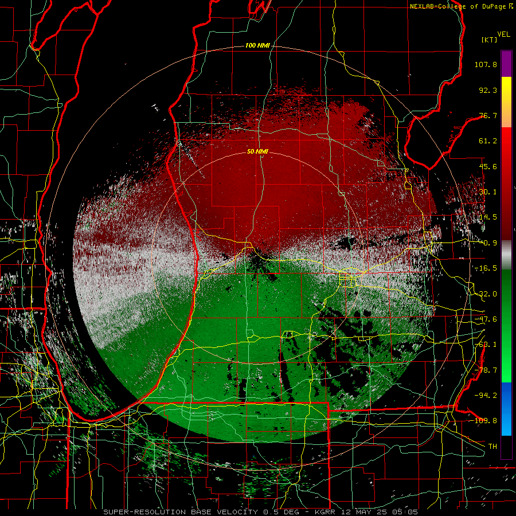
Task: Select the -0.9 velocity label
Action: 488,243
